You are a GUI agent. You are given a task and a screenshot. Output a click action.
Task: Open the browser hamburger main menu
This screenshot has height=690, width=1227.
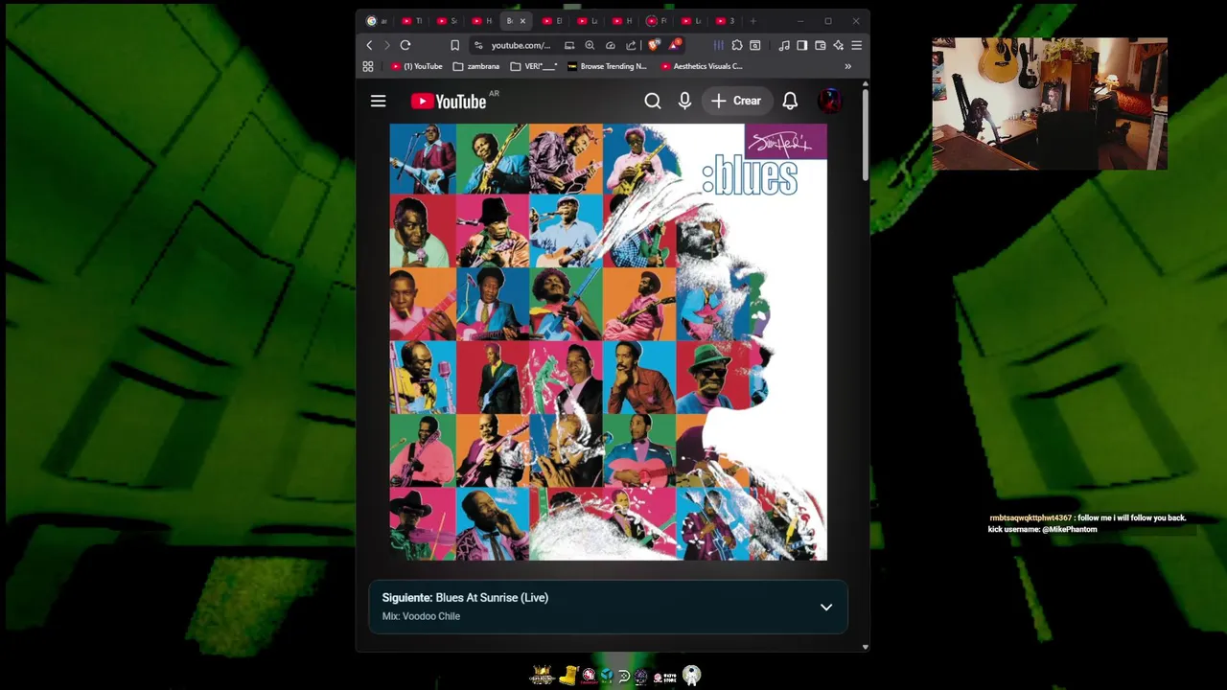(x=857, y=45)
